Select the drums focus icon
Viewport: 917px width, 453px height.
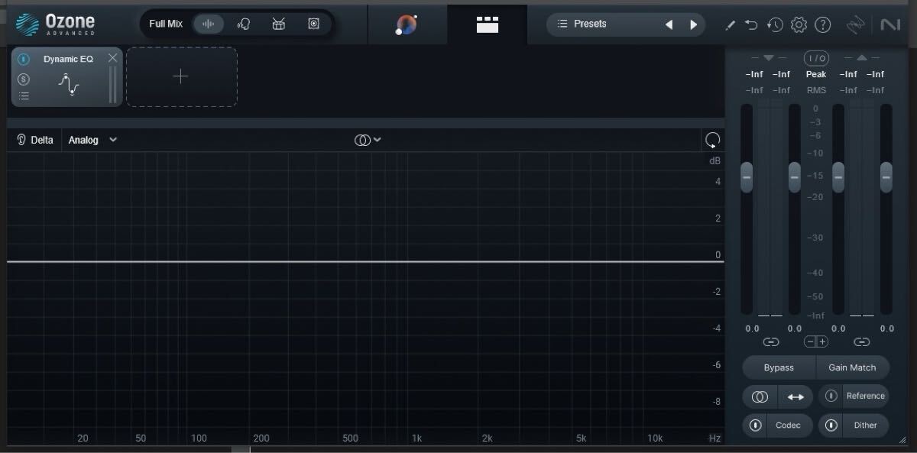[278, 24]
